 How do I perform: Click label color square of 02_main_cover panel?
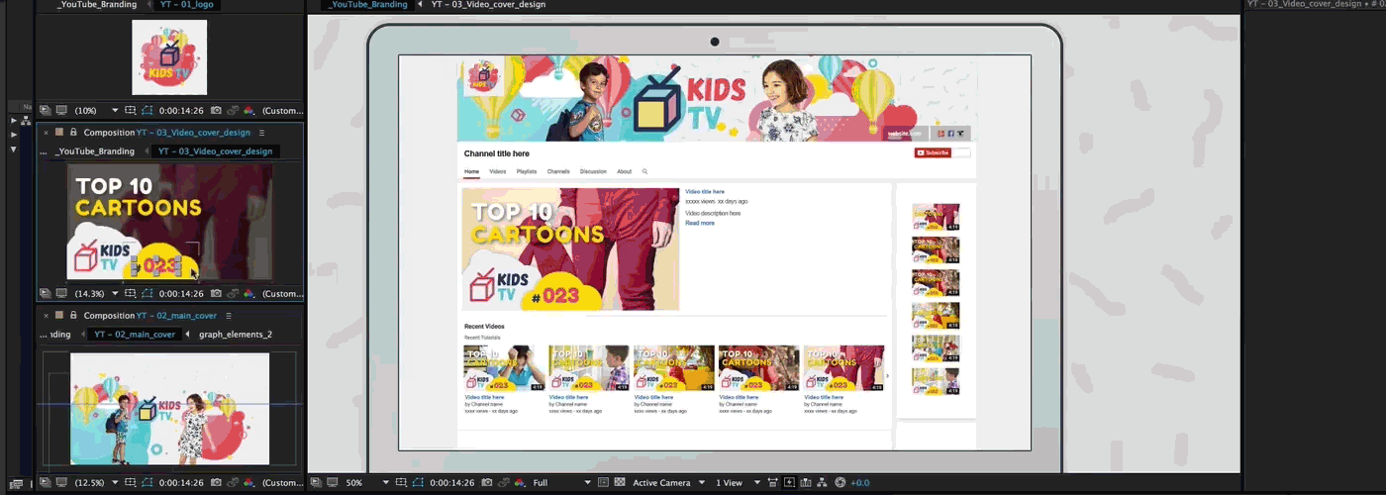59,316
